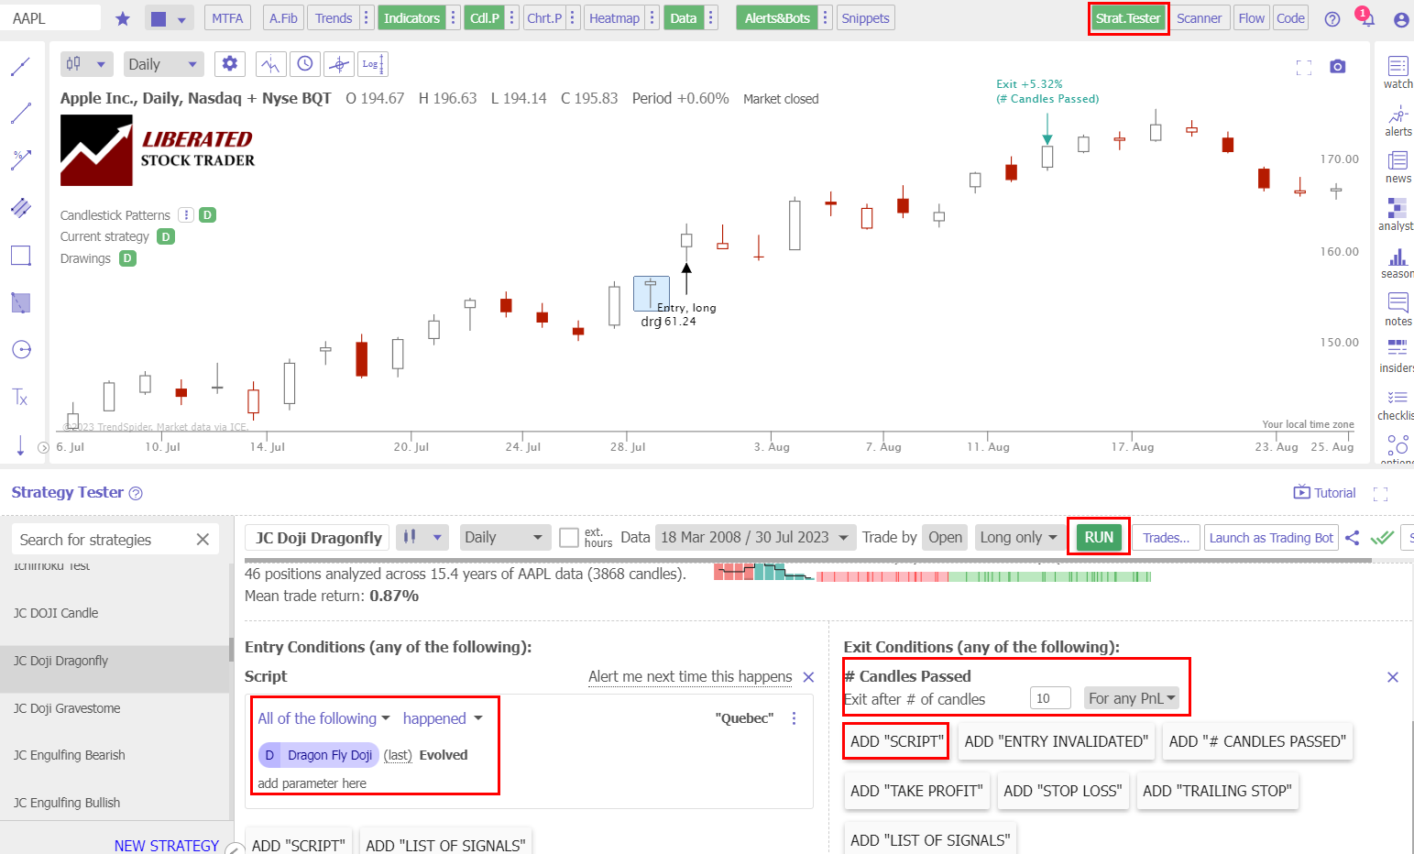Click the Launch as Trading Bot button
Screen dimensions: 1414x854
coord(1271,538)
